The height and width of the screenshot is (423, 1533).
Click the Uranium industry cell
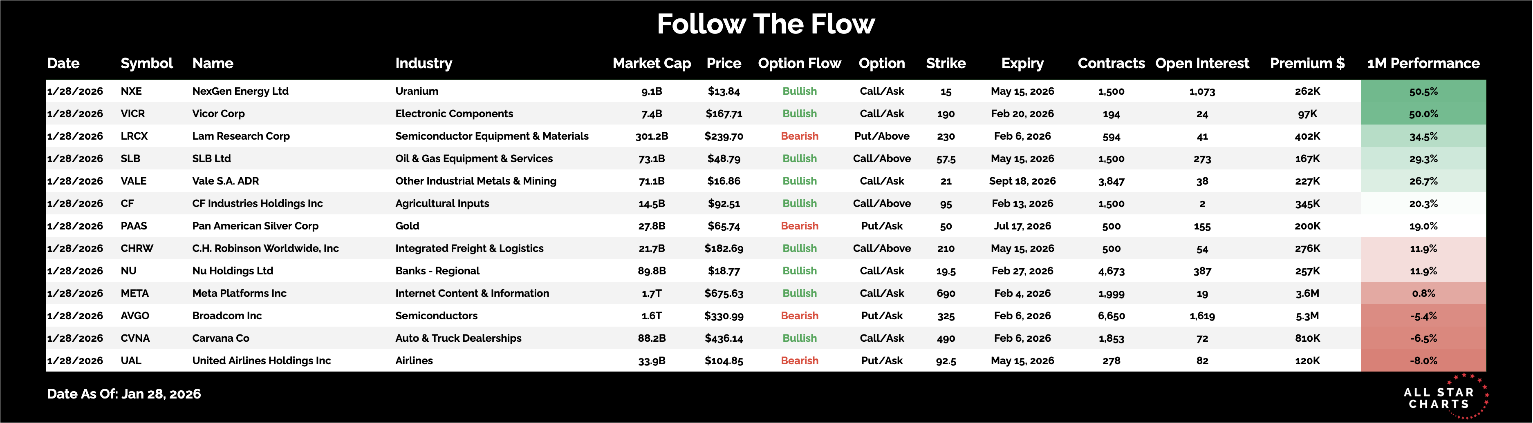[417, 91]
